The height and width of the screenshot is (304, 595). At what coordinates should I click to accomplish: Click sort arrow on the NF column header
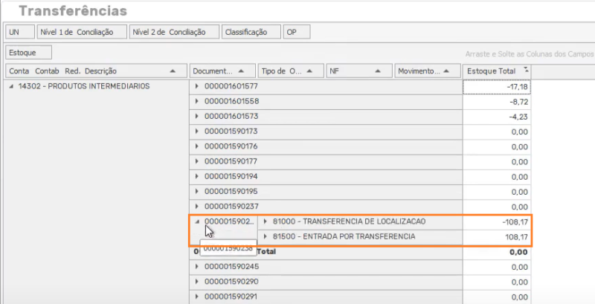click(x=377, y=71)
